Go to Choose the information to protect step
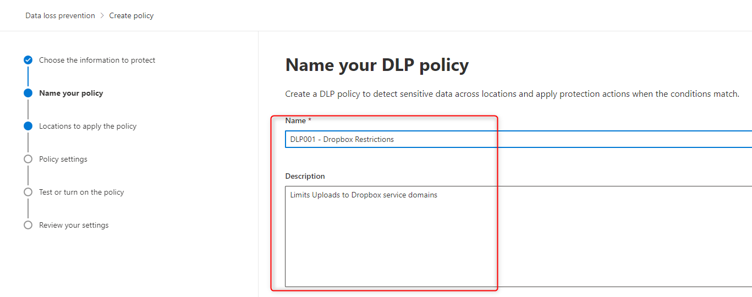 97,60
